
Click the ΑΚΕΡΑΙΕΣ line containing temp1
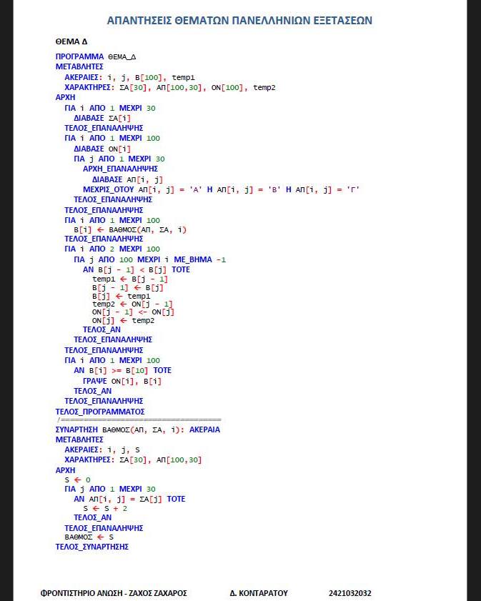129,77
